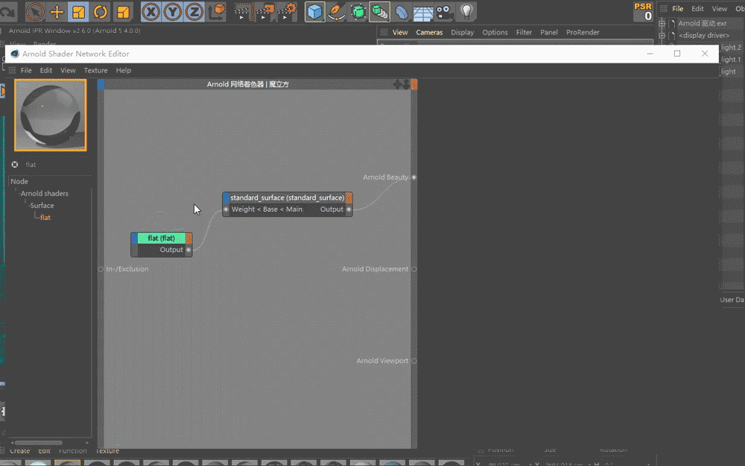Click the flat node Output port
745x466 pixels.
tap(188, 250)
